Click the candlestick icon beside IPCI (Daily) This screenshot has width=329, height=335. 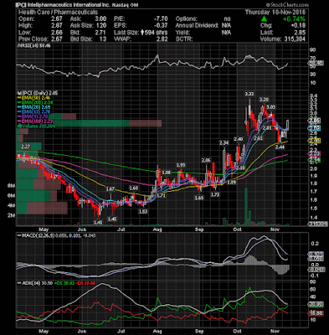click(x=19, y=93)
